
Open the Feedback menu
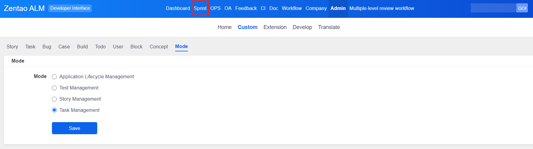pyautogui.click(x=246, y=8)
